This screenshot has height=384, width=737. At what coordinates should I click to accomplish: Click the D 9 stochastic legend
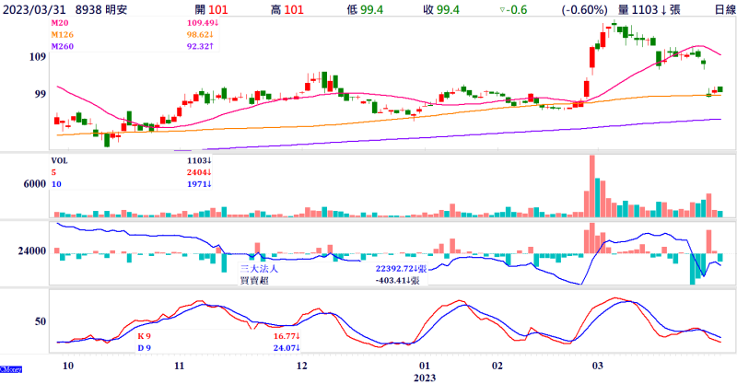(x=143, y=349)
